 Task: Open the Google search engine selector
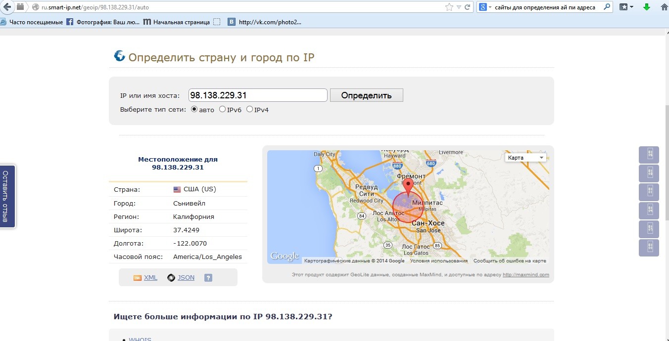[x=485, y=7]
